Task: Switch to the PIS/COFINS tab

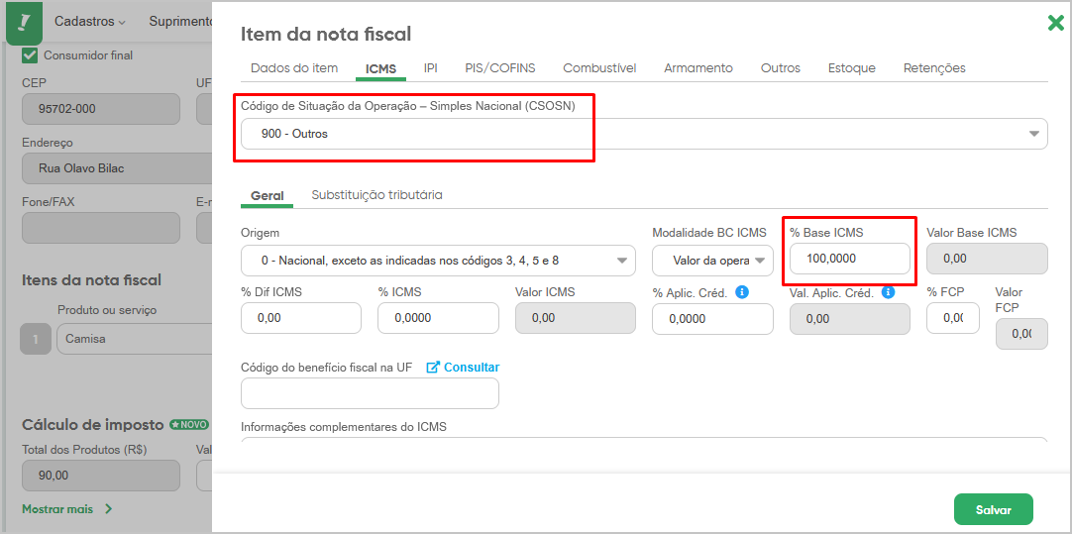Action: click(499, 68)
